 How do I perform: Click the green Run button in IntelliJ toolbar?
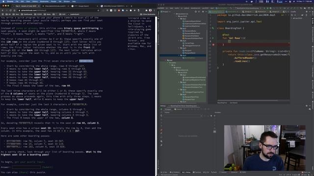coord(264,8)
